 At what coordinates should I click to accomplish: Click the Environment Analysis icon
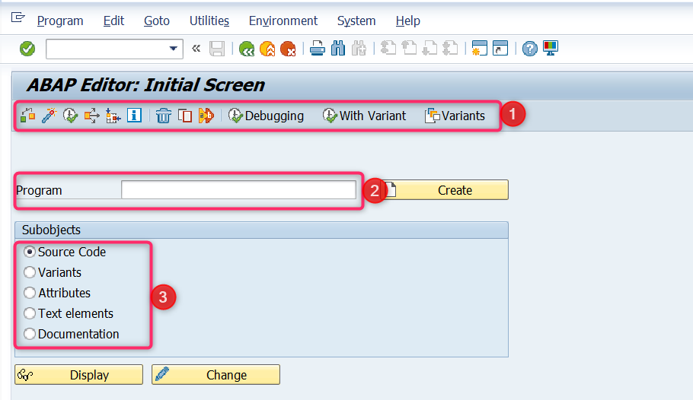(x=113, y=116)
